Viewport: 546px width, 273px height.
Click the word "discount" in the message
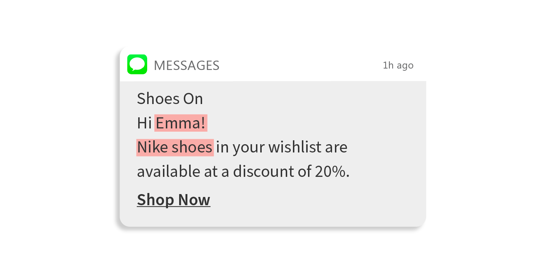coord(264,171)
